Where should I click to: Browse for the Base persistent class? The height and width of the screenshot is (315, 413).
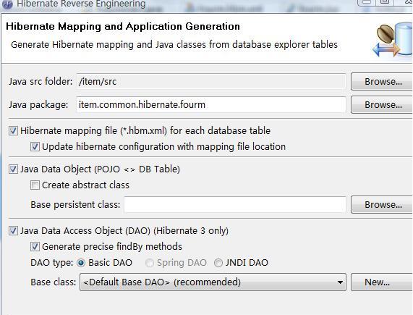pyautogui.click(x=382, y=204)
